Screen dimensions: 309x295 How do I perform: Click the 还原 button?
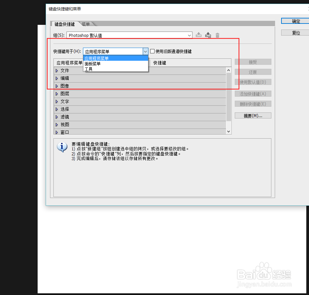[x=253, y=72]
